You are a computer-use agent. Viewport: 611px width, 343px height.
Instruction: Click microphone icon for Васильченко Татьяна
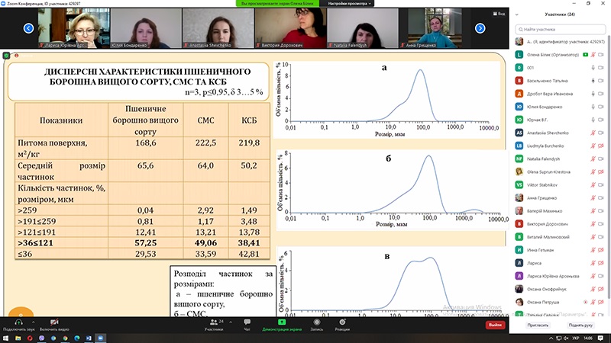[593, 81]
